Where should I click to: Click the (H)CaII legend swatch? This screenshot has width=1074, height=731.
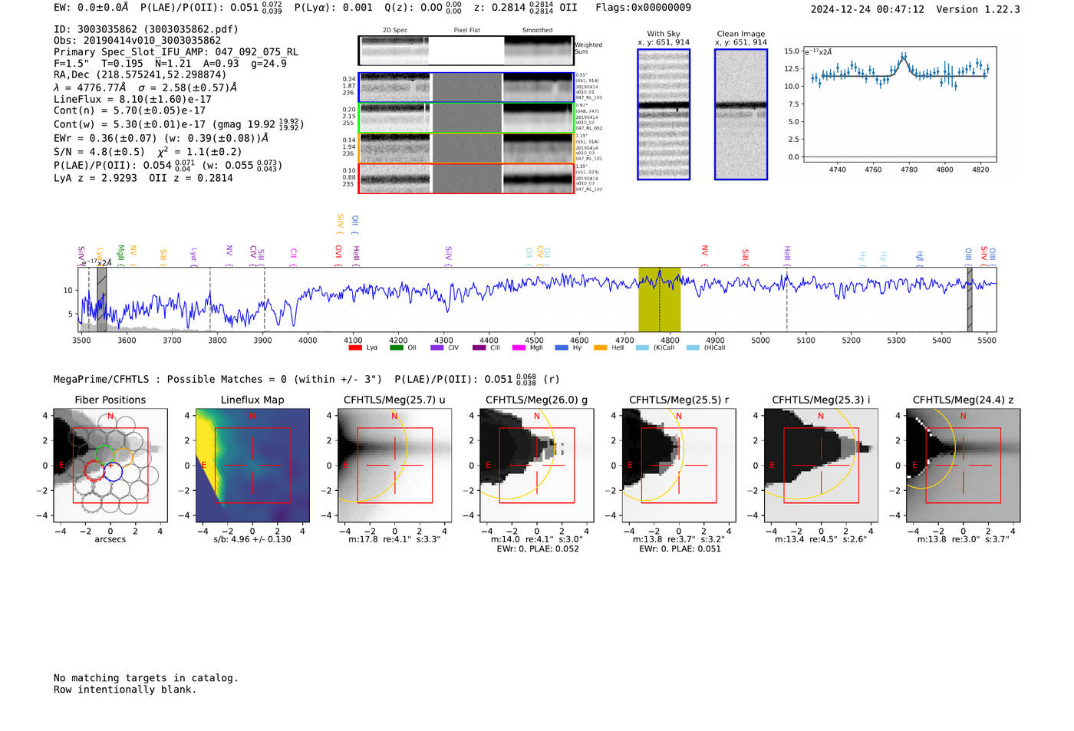693,348
